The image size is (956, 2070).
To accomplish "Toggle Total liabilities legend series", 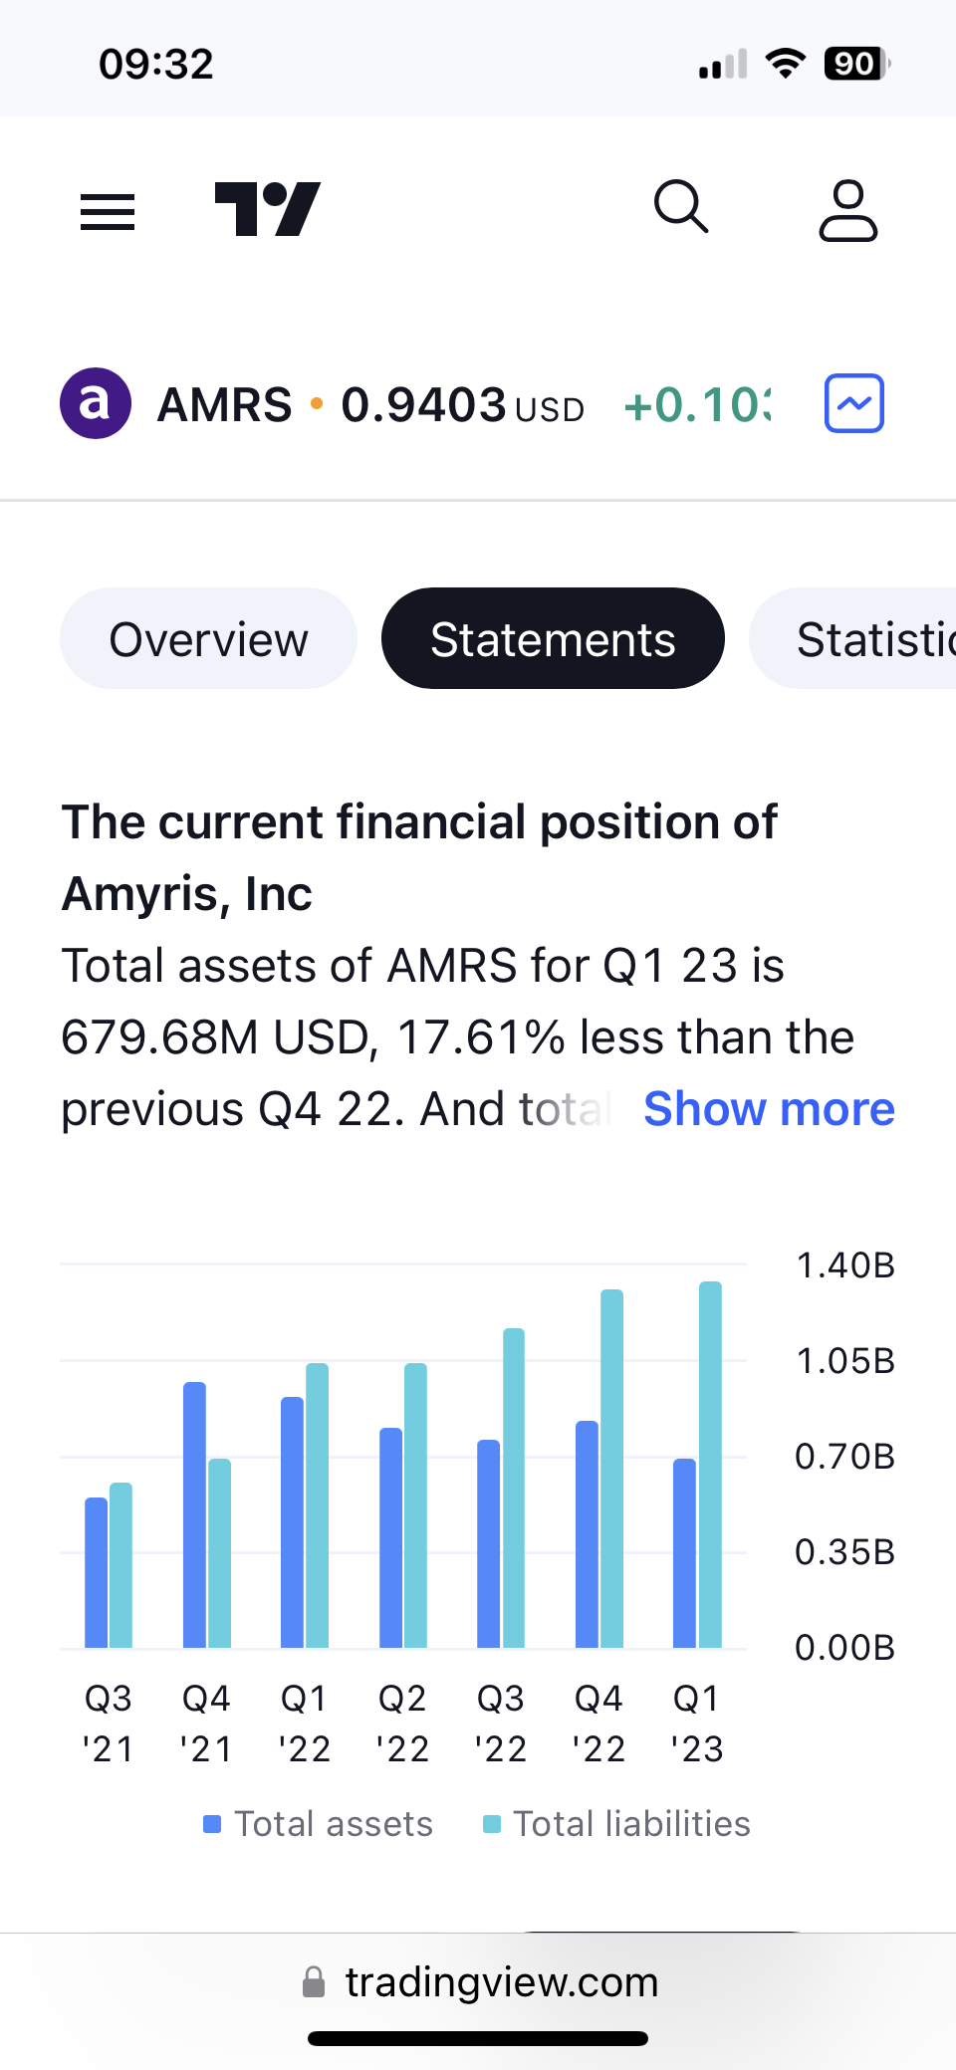I will click(x=617, y=1824).
